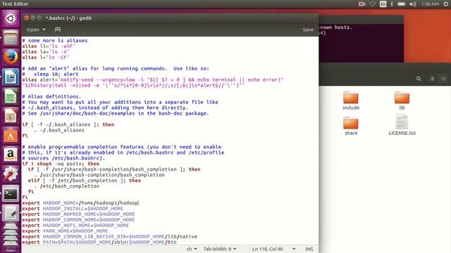
Task: Toggle INS insert mode in status bar
Action: [309, 249]
